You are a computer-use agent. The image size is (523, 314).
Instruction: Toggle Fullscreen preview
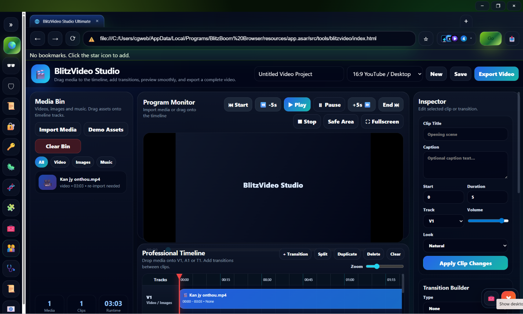(382, 121)
